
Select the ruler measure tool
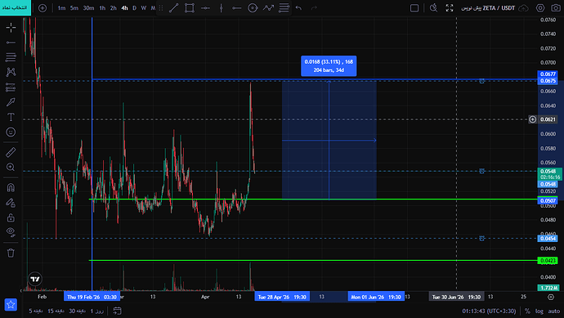(11, 152)
